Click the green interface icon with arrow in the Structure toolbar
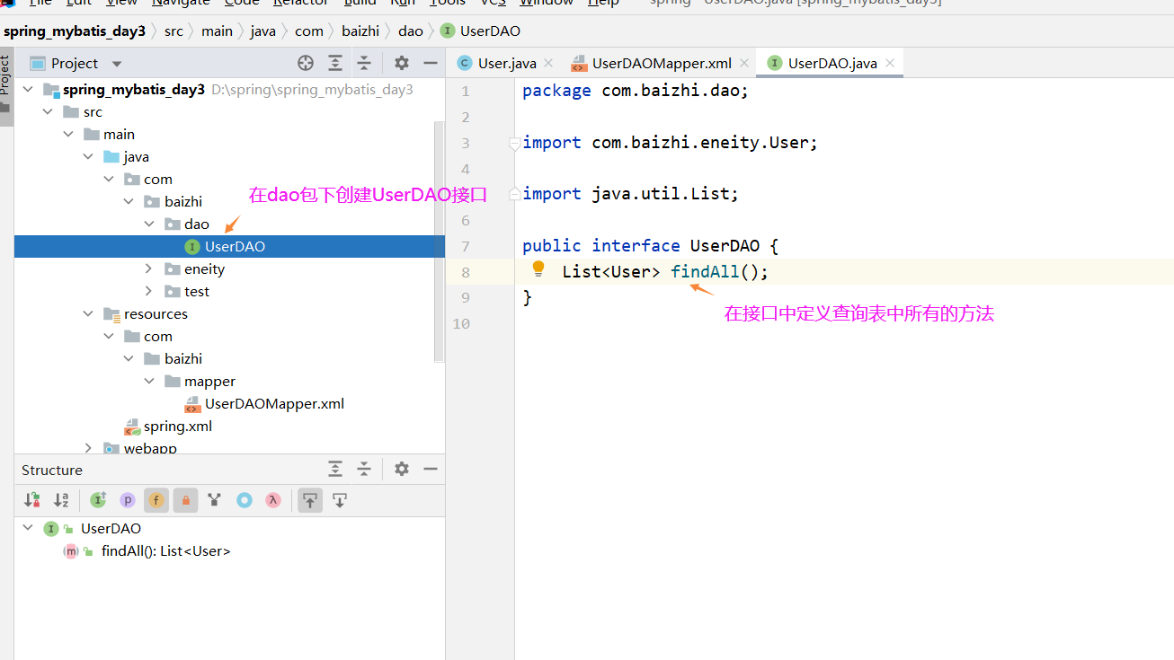This screenshot has height=660, width=1174. pos(99,500)
